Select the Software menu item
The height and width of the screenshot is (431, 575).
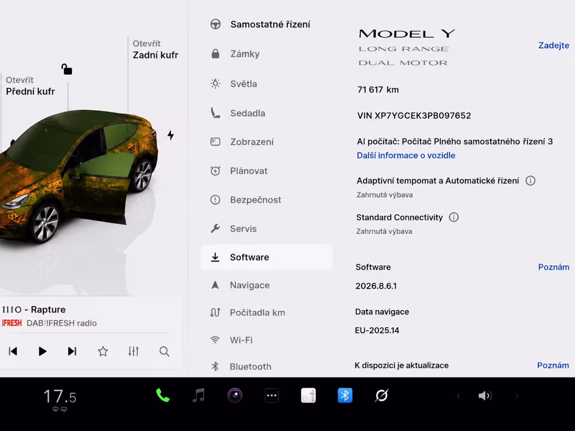click(x=267, y=257)
